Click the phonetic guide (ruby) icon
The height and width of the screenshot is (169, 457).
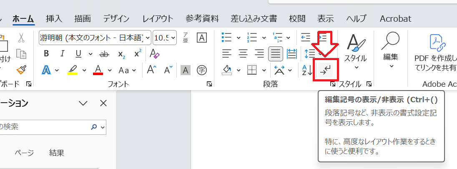(186, 38)
